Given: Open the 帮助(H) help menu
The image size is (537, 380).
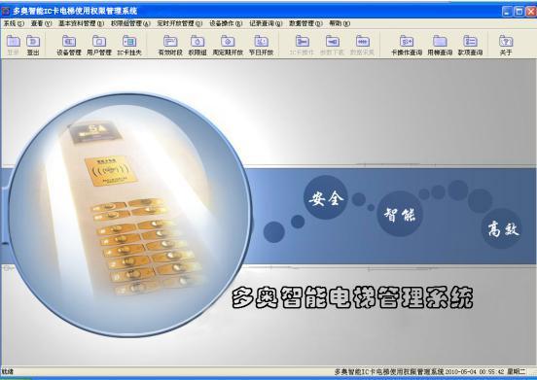Looking at the screenshot, I should (340, 23).
